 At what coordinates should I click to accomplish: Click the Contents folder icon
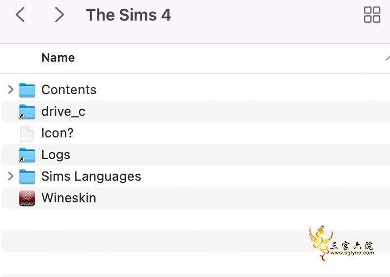pos(27,90)
